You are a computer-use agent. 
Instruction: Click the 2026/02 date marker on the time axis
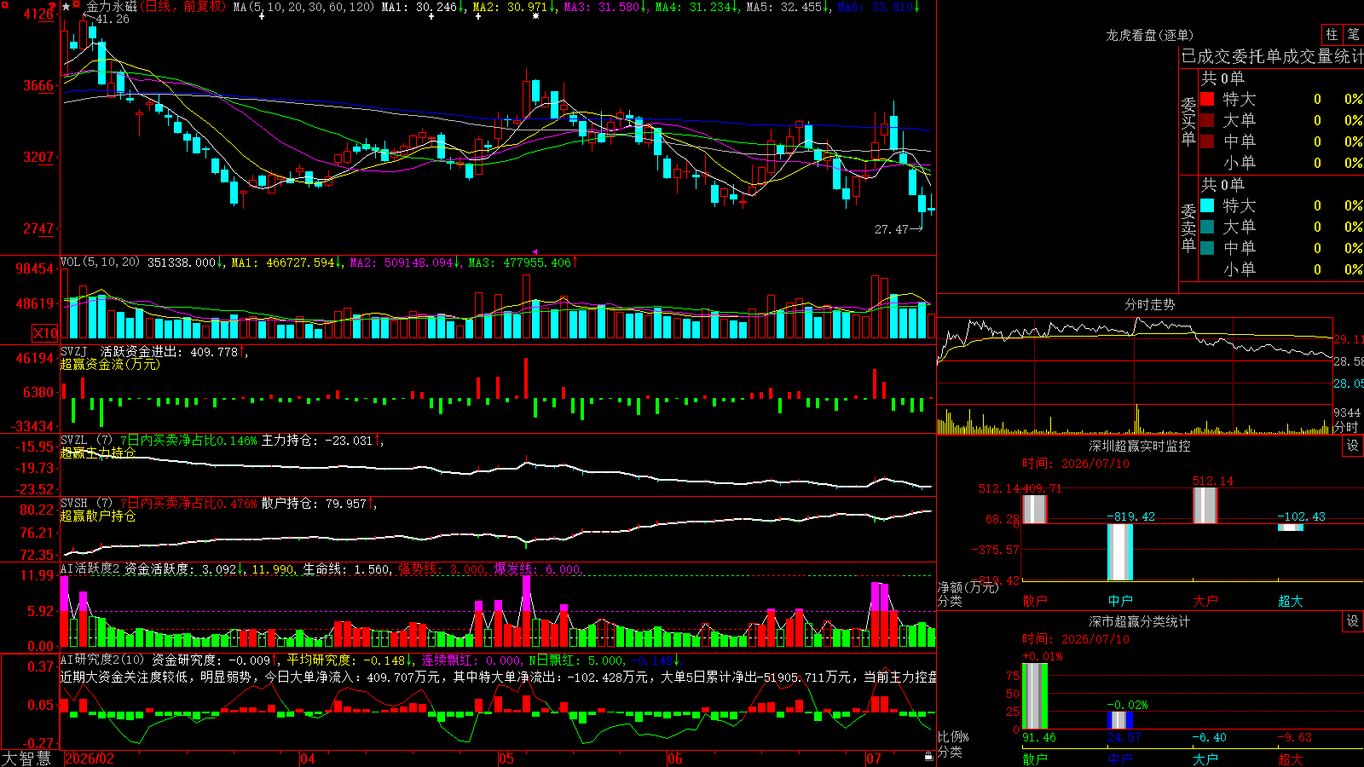pyautogui.click(x=90, y=758)
